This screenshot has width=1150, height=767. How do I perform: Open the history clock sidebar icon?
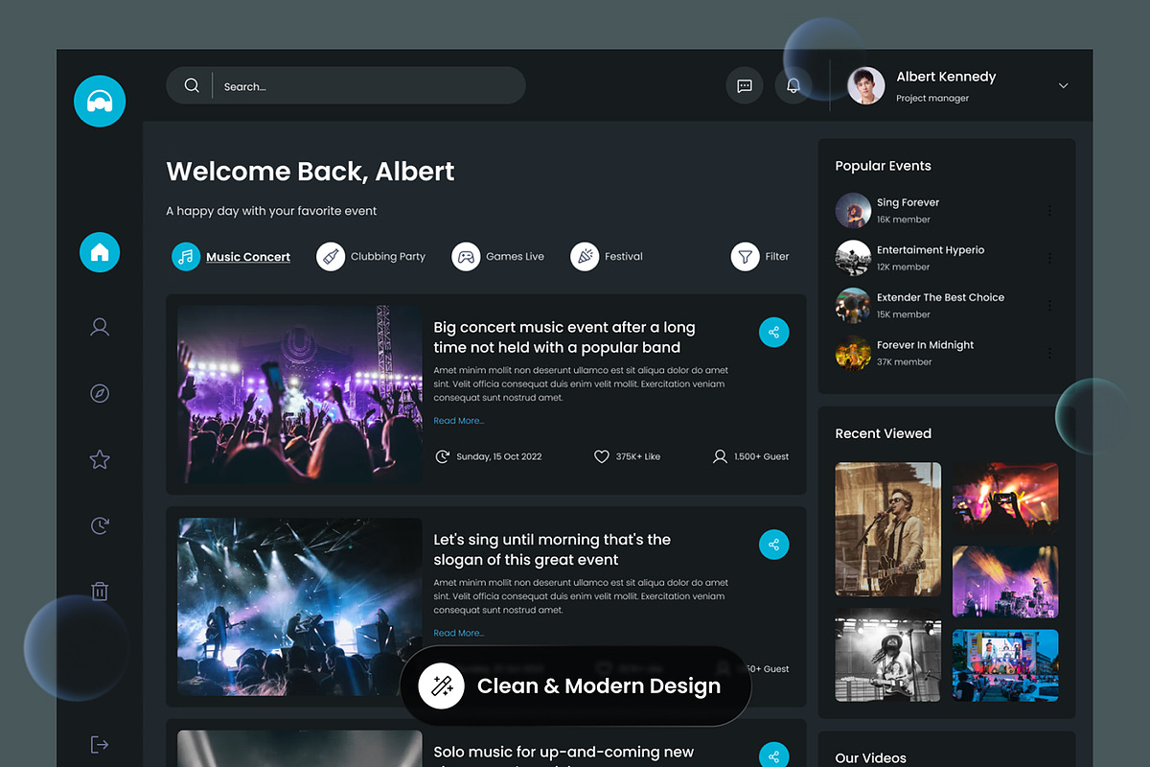100,525
